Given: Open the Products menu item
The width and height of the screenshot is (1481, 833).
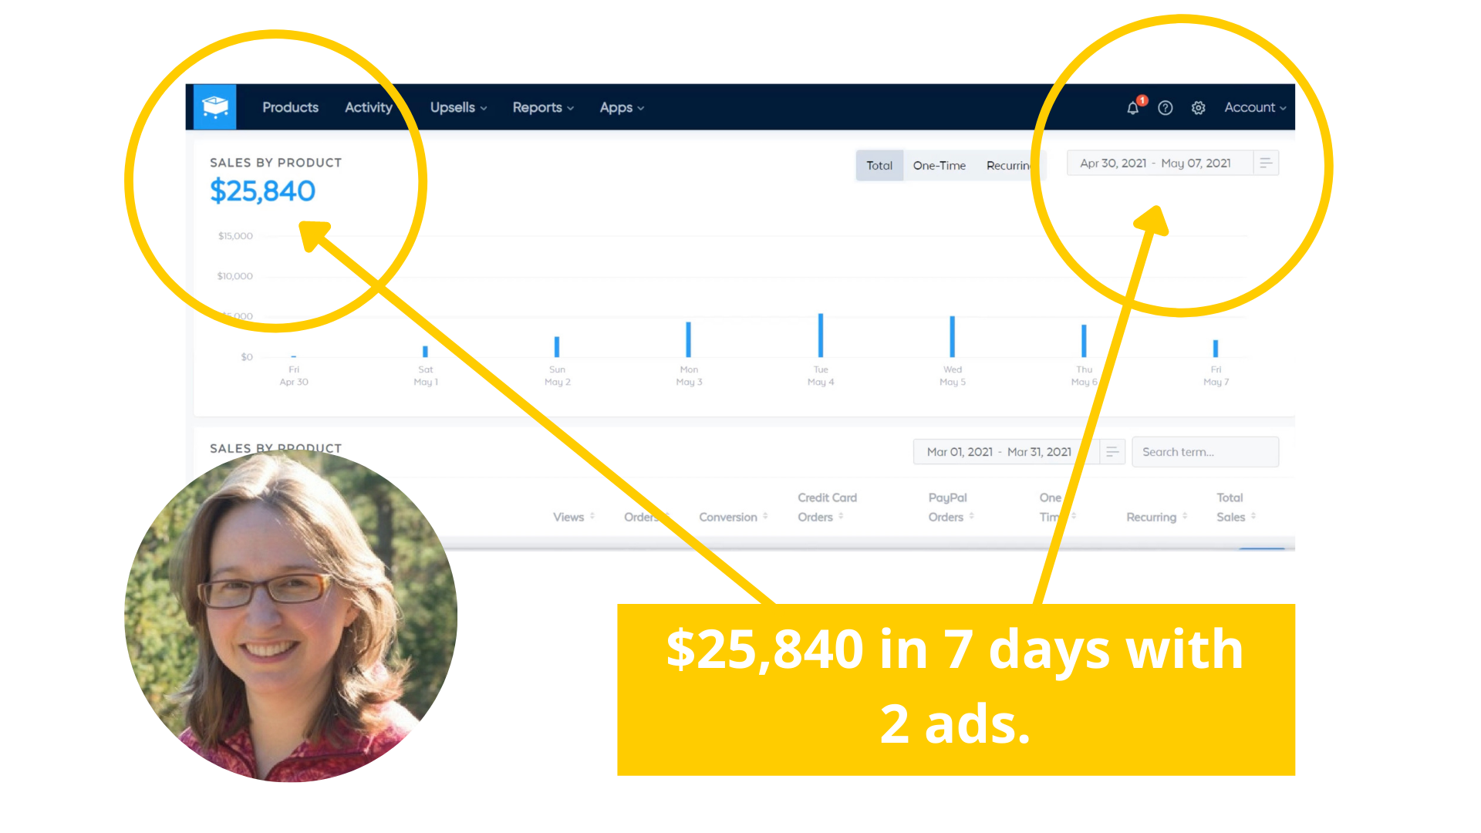Looking at the screenshot, I should click(x=290, y=107).
